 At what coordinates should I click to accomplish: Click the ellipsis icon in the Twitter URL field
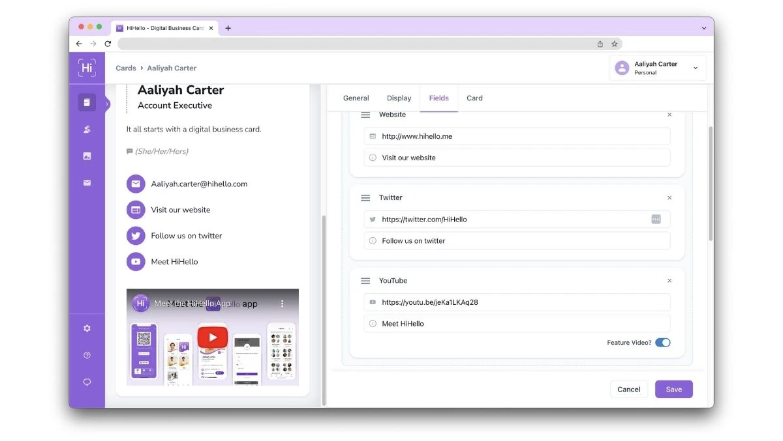point(657,220)
